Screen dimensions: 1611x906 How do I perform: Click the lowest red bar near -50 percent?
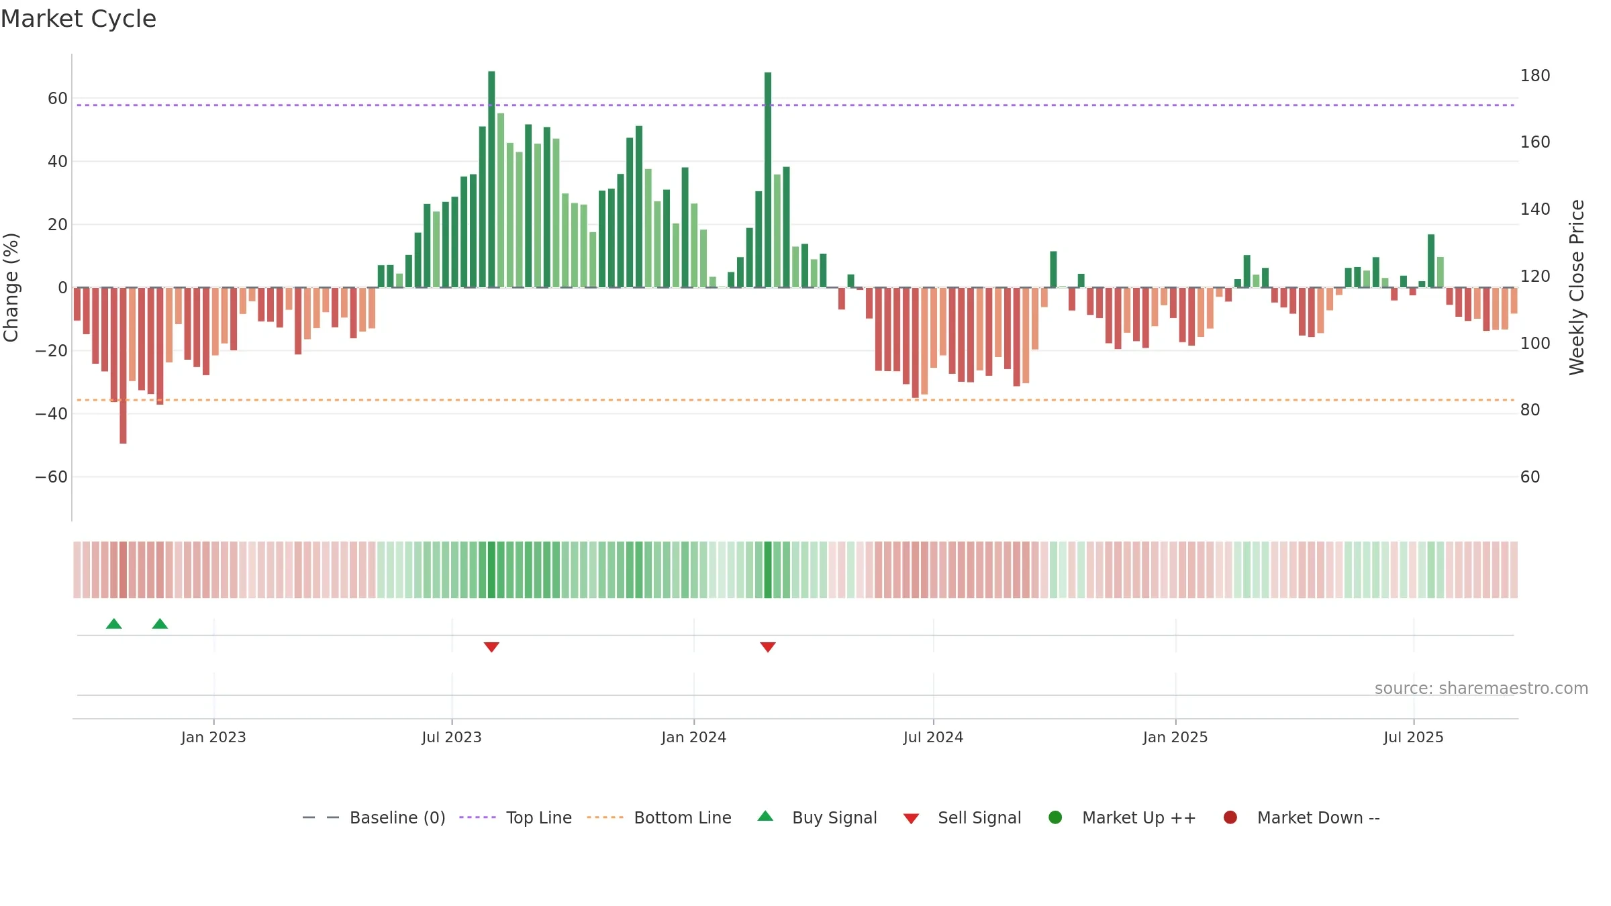(x=123, y=366)
